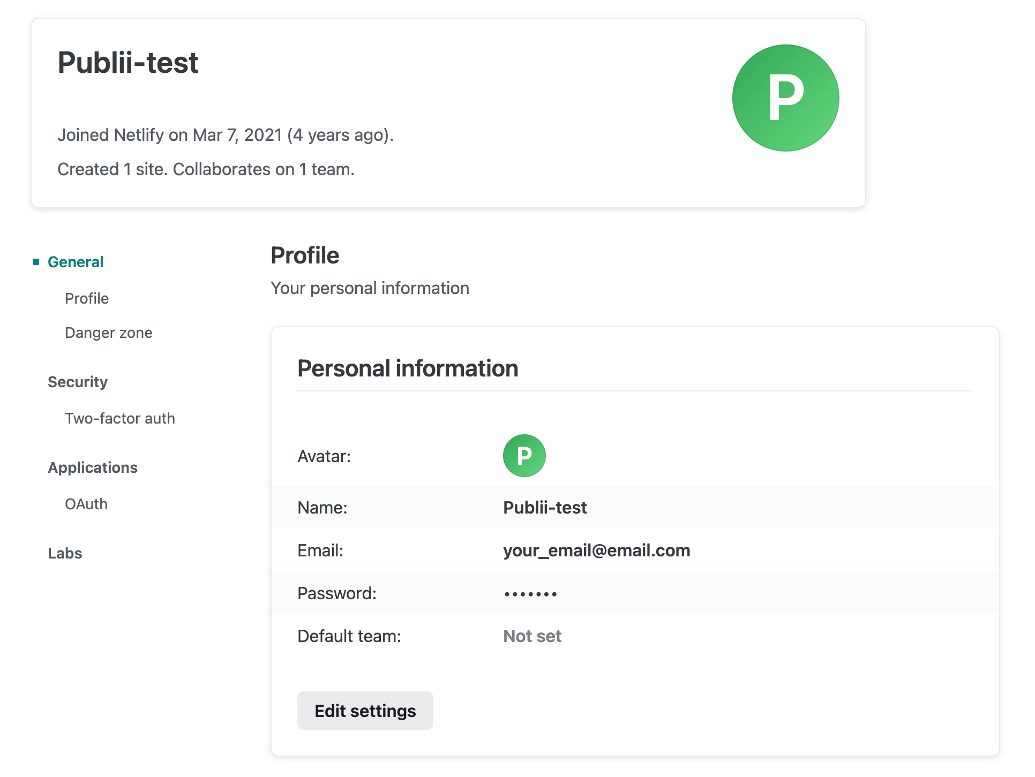Click the small avatar next to Avatar label
This screenshot has height=777, width=1035.
coord(524,456)
